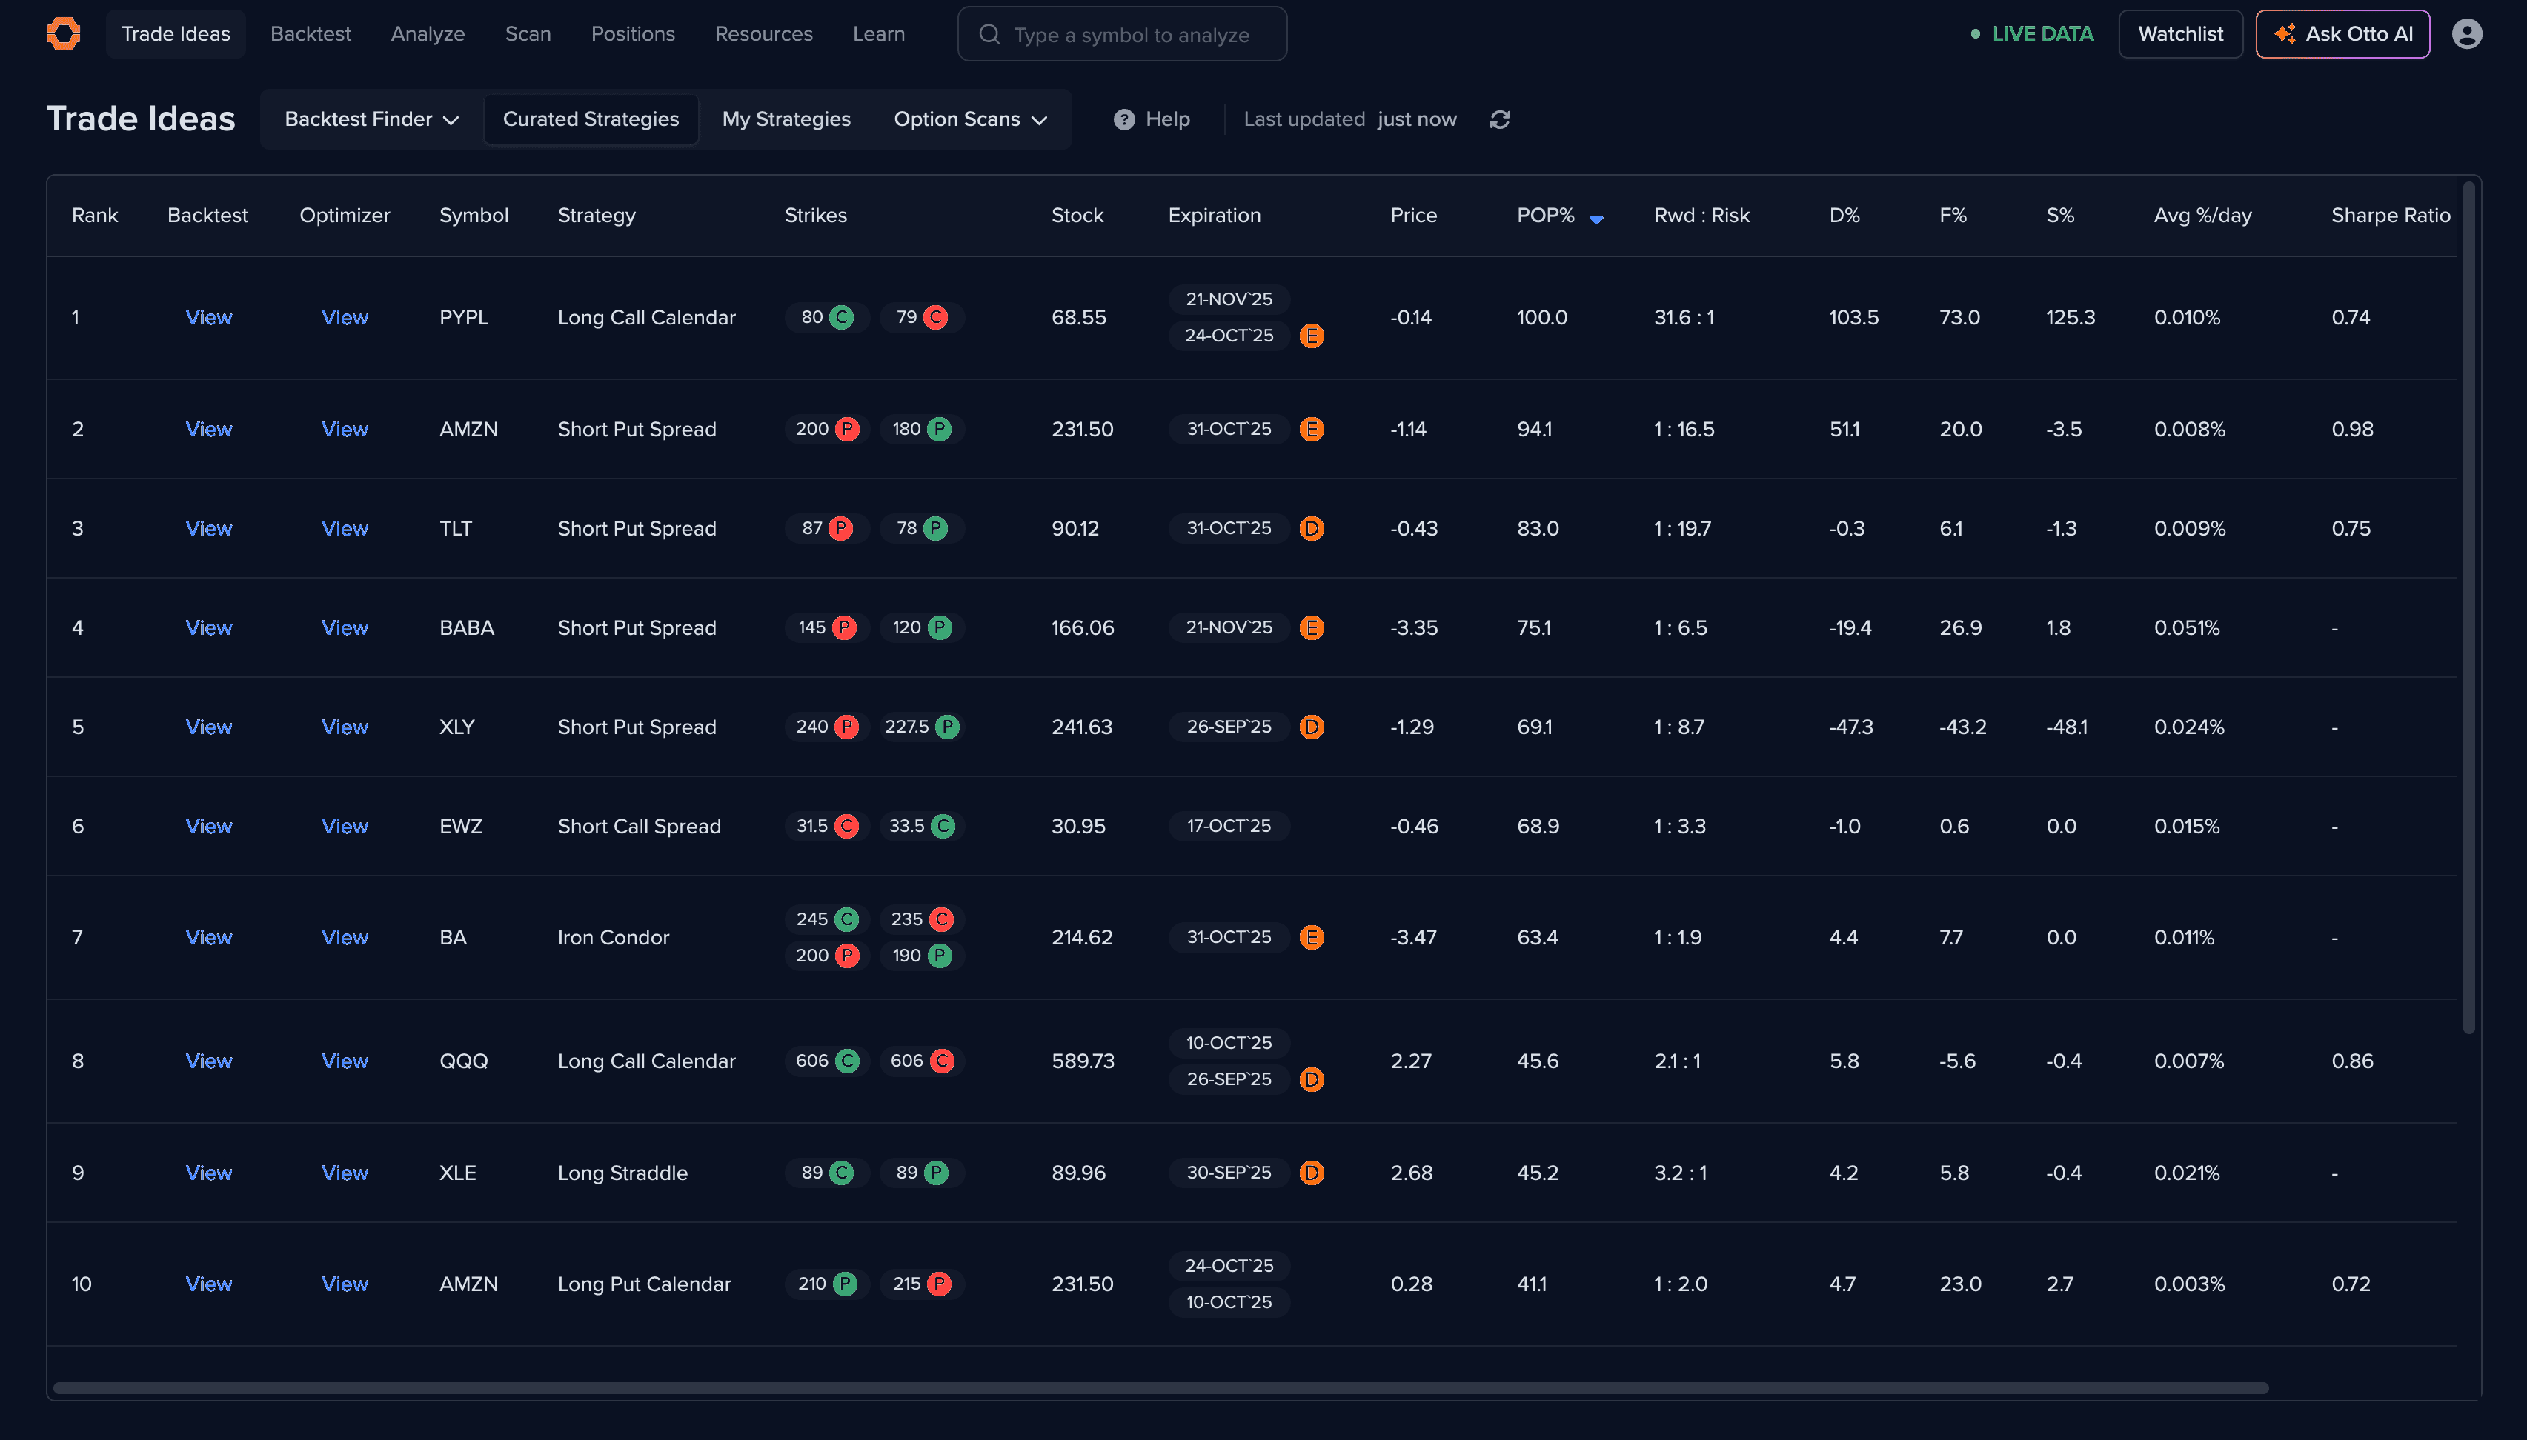
Task: Open the Scan nav menu
Action: coord(528,33)
